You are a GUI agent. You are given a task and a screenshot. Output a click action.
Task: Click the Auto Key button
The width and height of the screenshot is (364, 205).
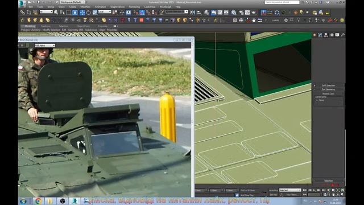coord(273,190)
